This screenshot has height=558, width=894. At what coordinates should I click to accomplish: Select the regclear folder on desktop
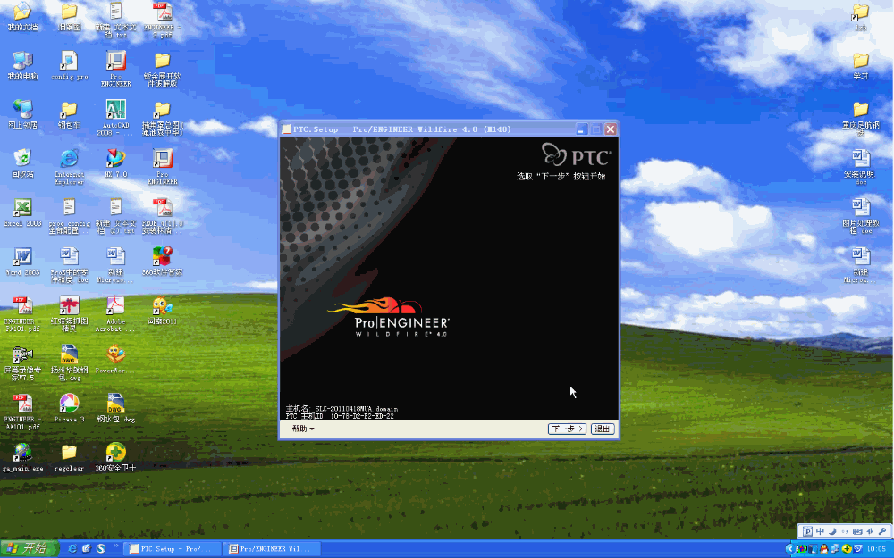pyautogui.click(x=69, y=458)
